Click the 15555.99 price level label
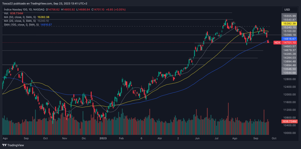This screenshot has width=301, height=149. (x=290, y=16)
